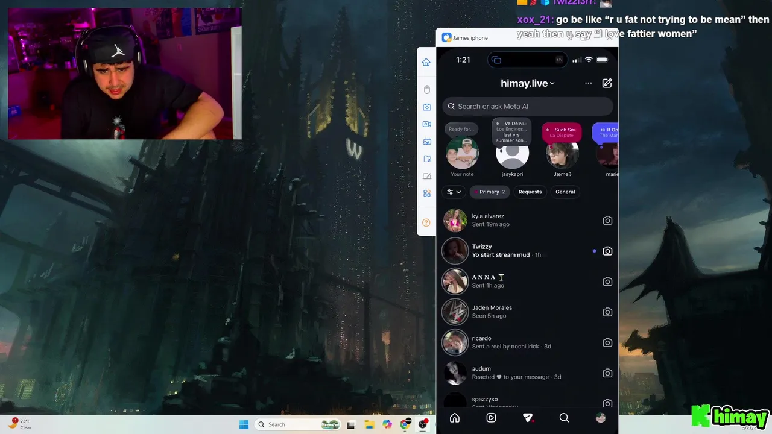This screenshot has width=772, height=434.
Task: Open Instagram Reels tab
Action: (491, 418)
